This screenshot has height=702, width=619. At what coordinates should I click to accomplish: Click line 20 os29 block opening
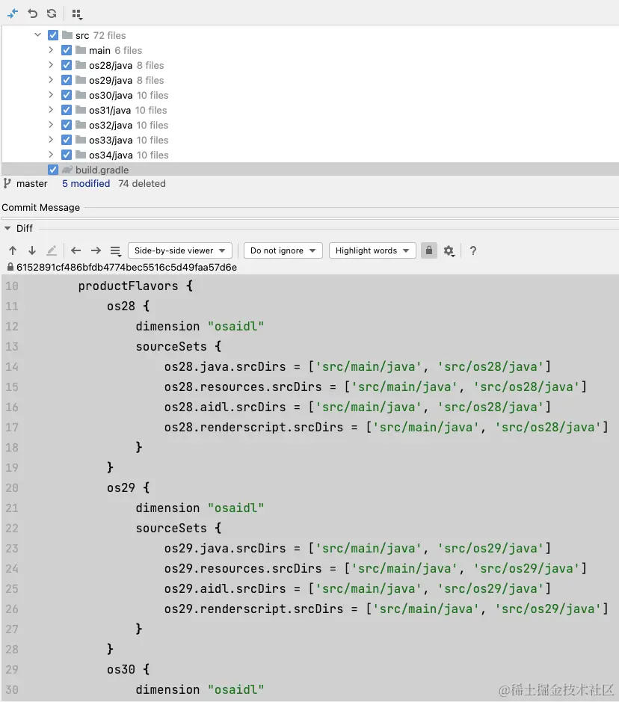128,487
